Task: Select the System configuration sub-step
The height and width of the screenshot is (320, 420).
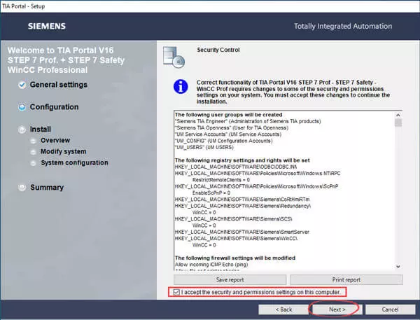Action: tap(74, 163)
